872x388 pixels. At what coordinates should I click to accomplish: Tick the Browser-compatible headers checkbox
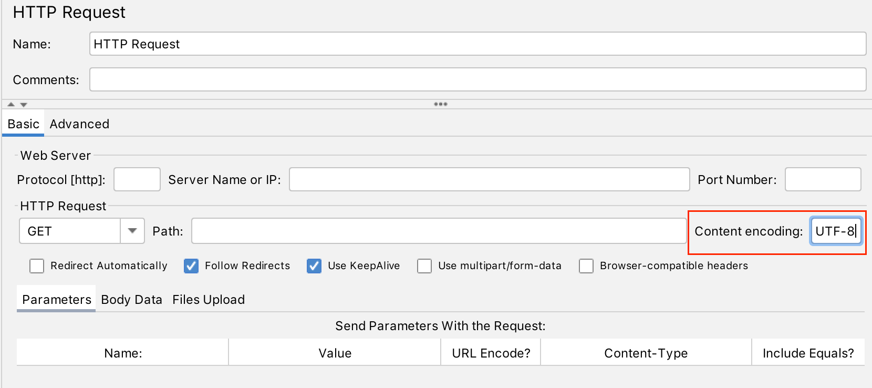click(x=586, y=266)
